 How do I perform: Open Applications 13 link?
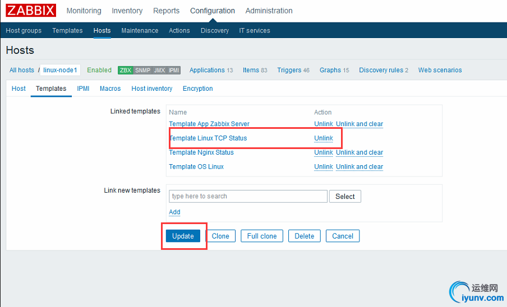pos(211,70)
